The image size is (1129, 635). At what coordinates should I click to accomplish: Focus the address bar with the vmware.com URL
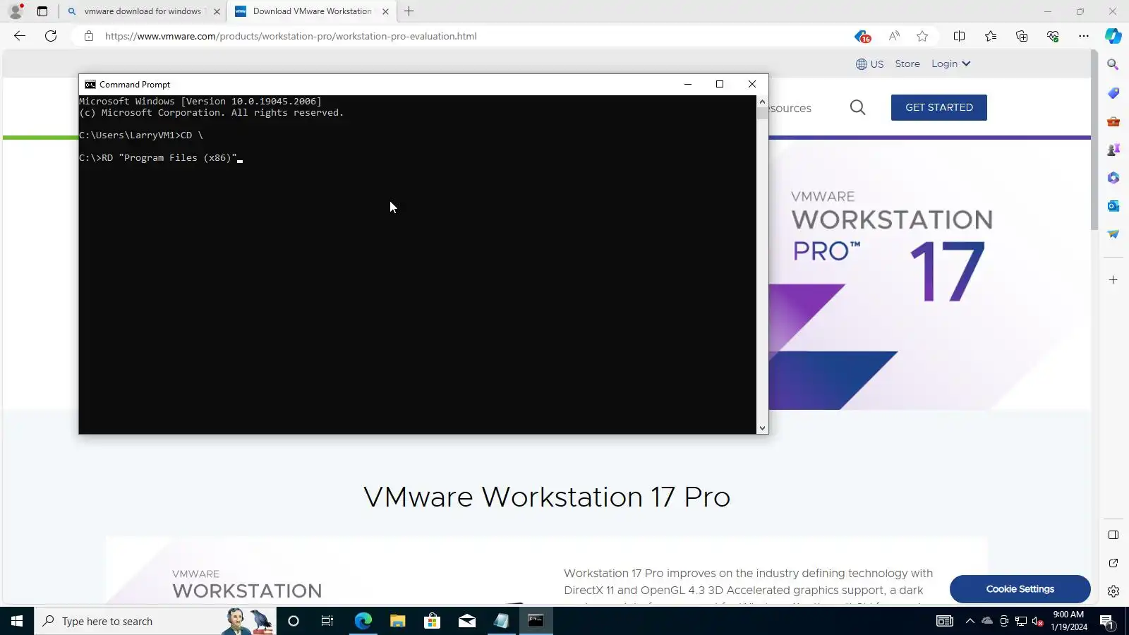pyautogui.click(x=291, y=36)
